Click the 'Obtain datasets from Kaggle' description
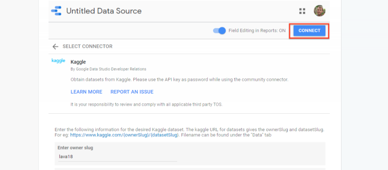Viewport: 388px width, 170px height. click(x=179, y=80)
